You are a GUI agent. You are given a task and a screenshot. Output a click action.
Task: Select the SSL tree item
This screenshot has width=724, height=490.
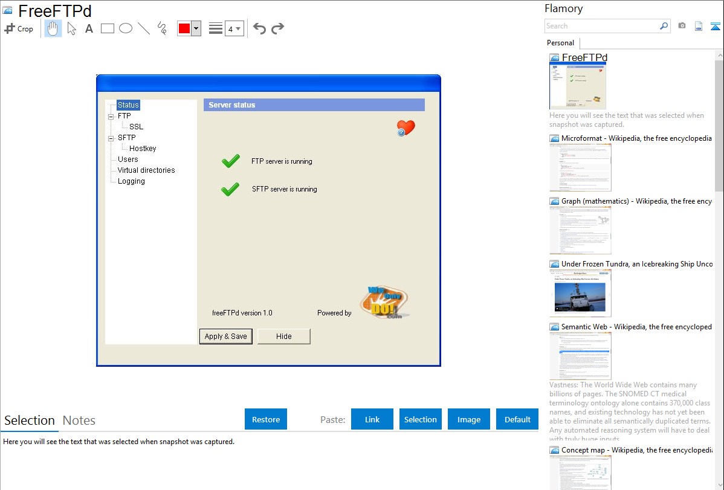(136, 126)
